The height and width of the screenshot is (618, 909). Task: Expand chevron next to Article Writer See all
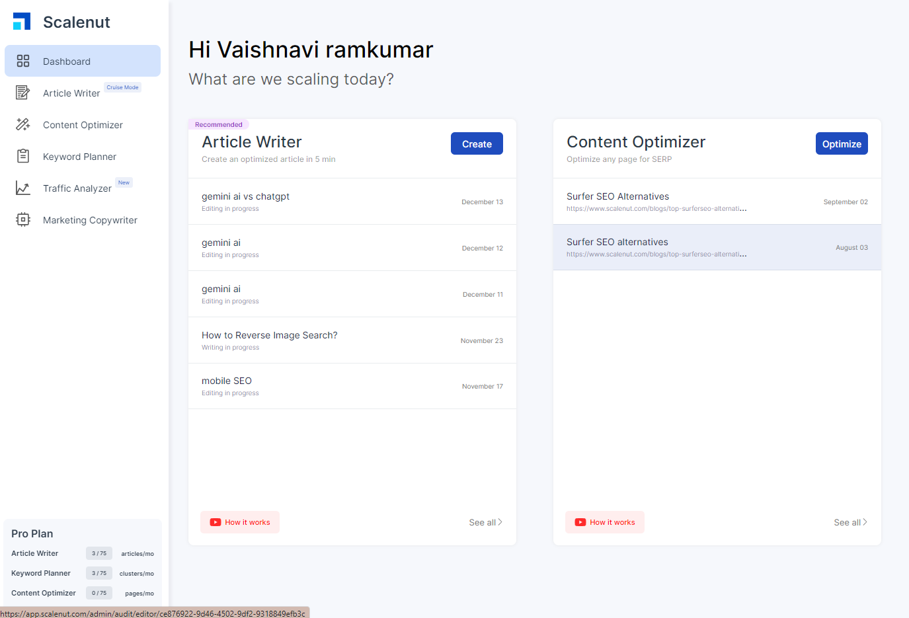click(x=500, y=522)
